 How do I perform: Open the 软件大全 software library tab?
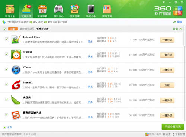point(10,11)
